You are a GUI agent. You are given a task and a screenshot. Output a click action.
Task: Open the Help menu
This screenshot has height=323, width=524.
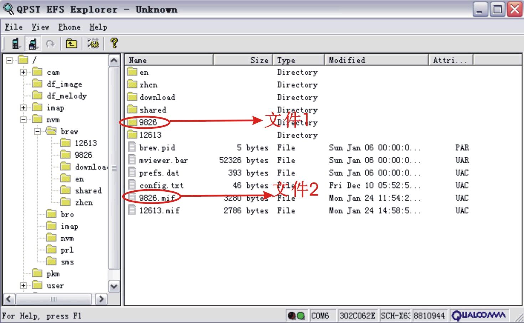point(98,27)
